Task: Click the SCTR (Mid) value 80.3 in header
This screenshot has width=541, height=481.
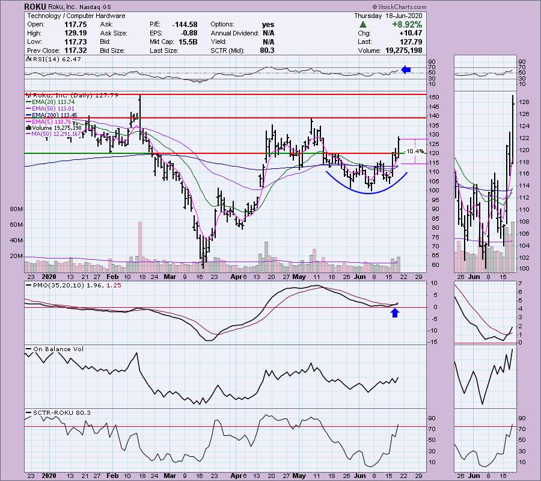Action: coord(267,51)
